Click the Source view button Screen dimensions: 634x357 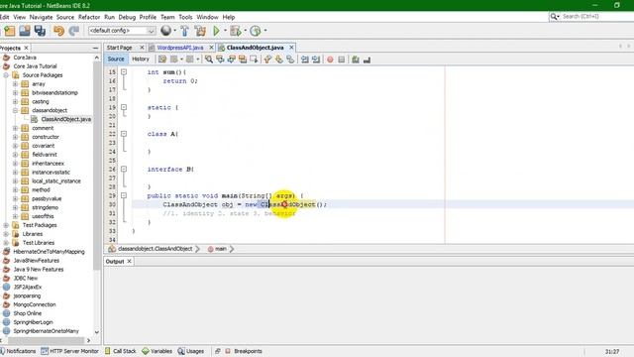116,59
